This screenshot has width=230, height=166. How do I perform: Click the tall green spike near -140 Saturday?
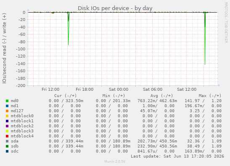click(205, 38)
